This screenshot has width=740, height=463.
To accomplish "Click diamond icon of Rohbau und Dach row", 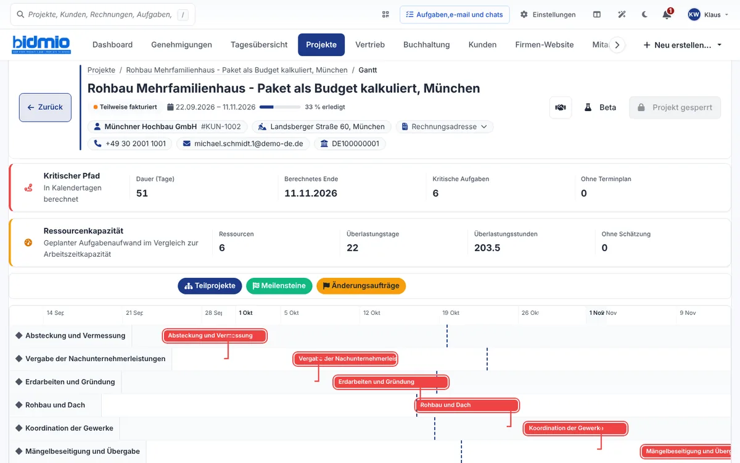I will [x=18, y=405].
